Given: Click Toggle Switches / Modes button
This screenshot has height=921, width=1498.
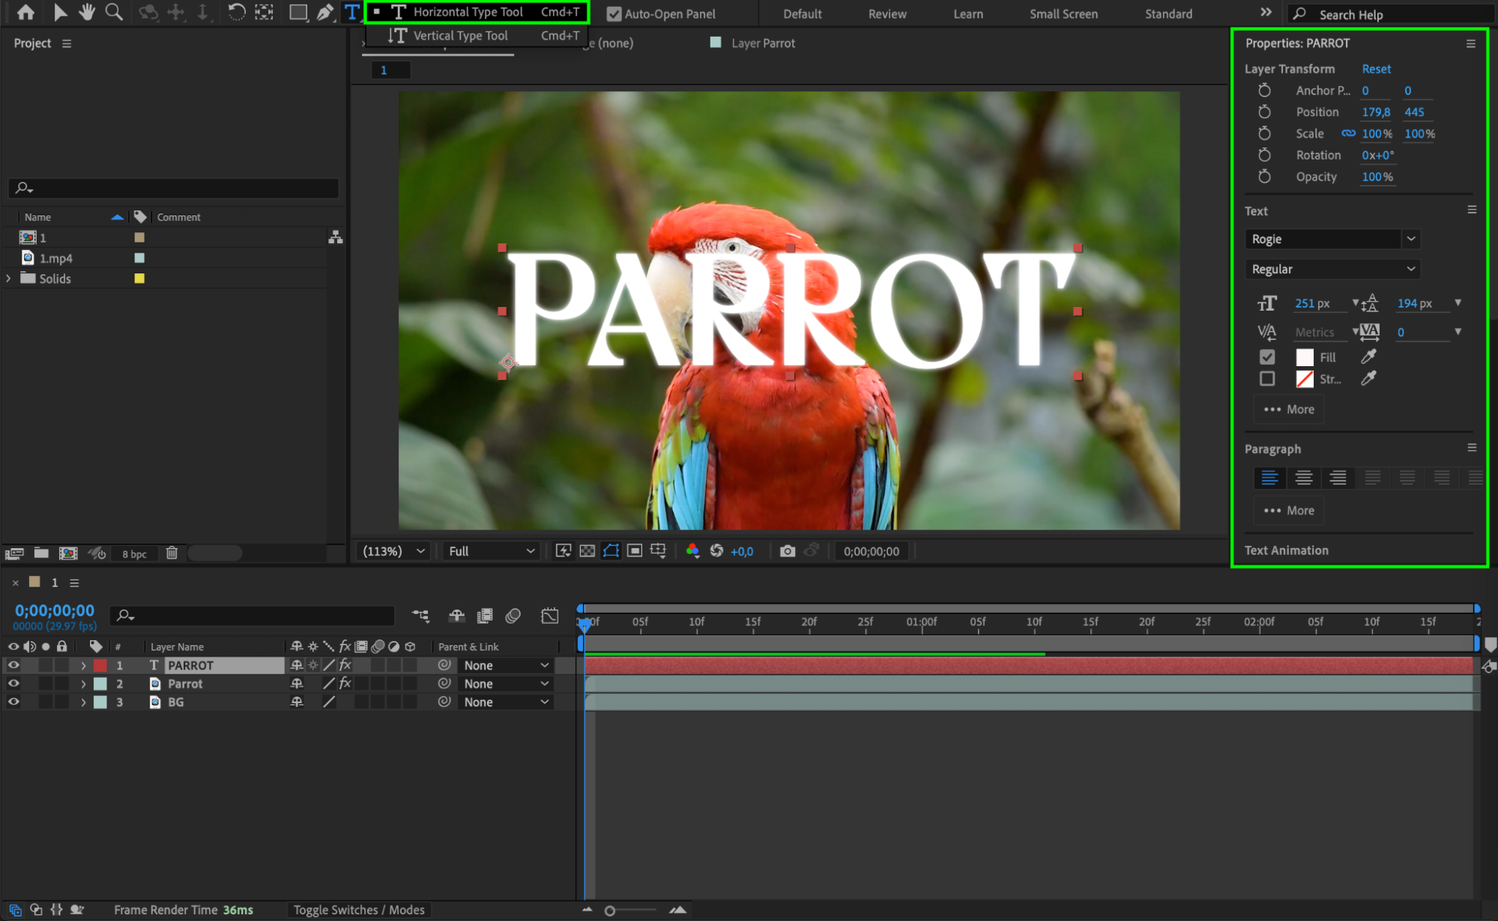Looking at the screenshot, I should click(x=359, y=910).
